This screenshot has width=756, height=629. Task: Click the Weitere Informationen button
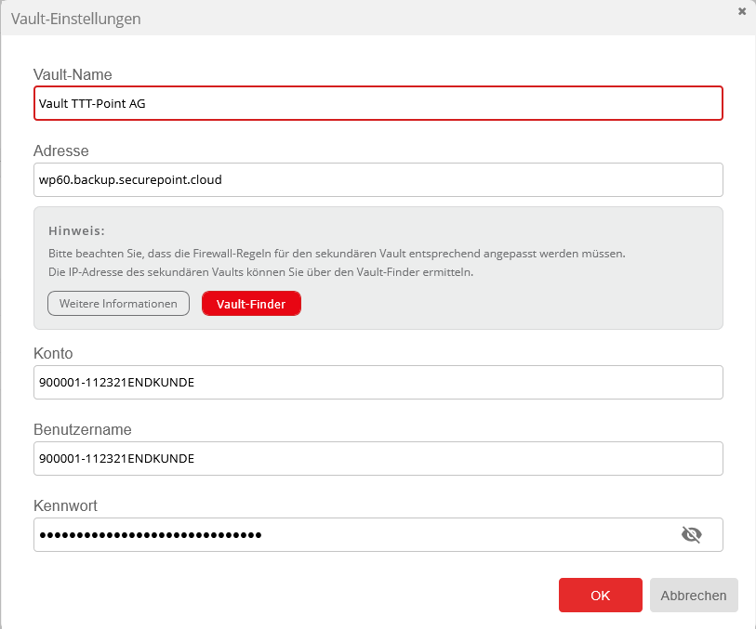(x=118, y=304)
